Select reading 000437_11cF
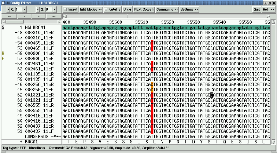 coord(39,131)
